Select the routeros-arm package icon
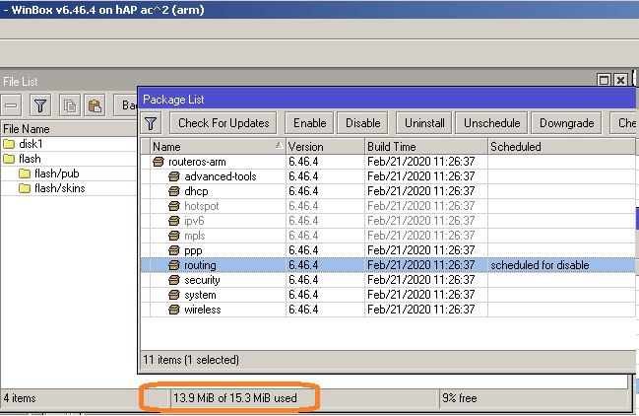The height and width of the screenshot is (416, 639). click(159, 162)
